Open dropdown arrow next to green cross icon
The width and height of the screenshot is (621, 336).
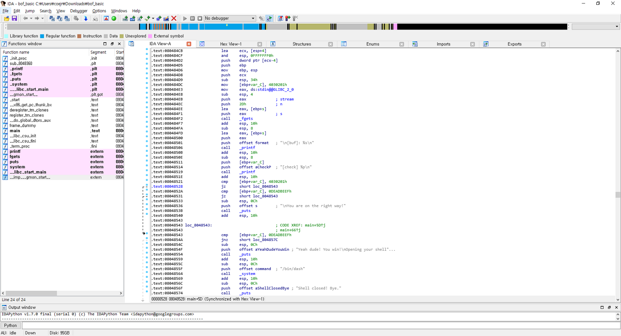pos(153,18)
